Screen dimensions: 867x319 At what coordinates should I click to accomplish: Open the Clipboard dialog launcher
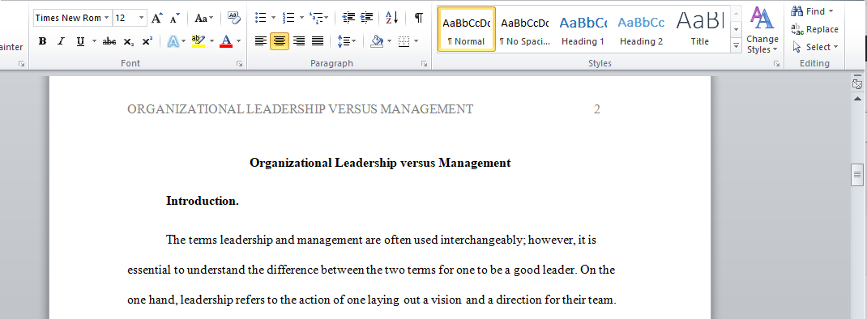(x=22, y=64)
